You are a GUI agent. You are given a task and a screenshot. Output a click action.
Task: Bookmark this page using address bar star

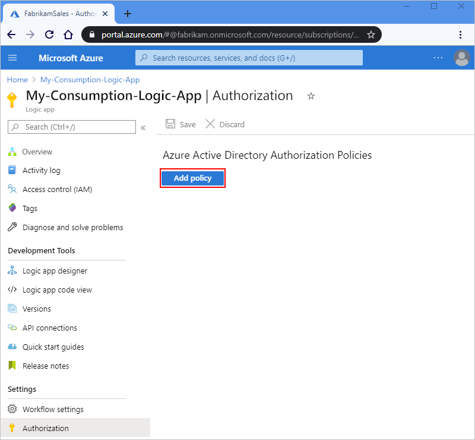point(371,34)
